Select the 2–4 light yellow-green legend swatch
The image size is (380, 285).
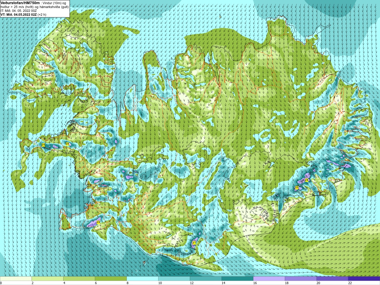[x=47, y=279]
